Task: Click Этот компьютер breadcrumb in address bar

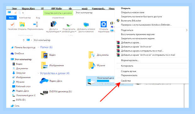Action: pyautogui.click(x=42, y=40)
